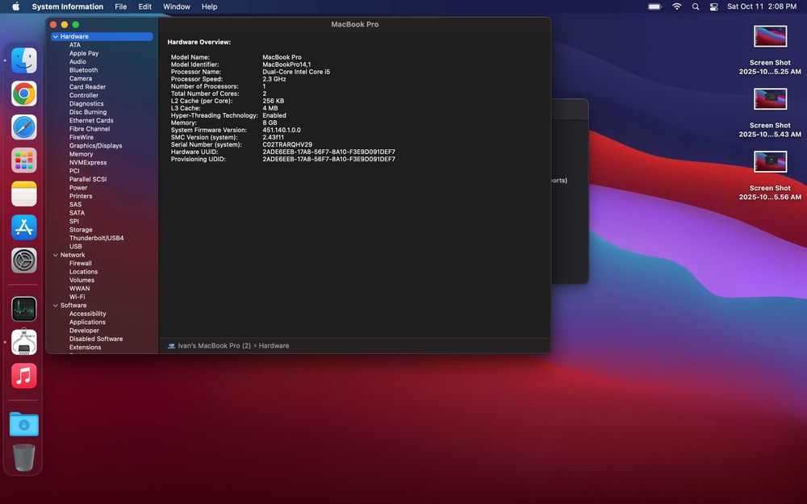Screen dimensions: 807x504
Task: Open the App Store from the Dock
Action: [x=24, y=227]
